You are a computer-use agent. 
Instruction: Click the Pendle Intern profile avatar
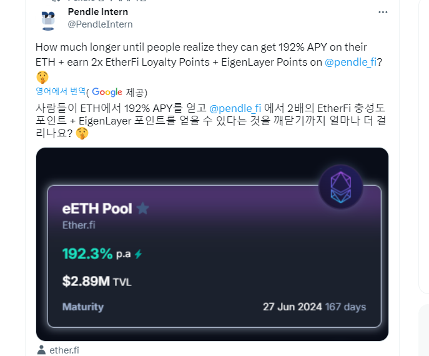coord(48,19)
